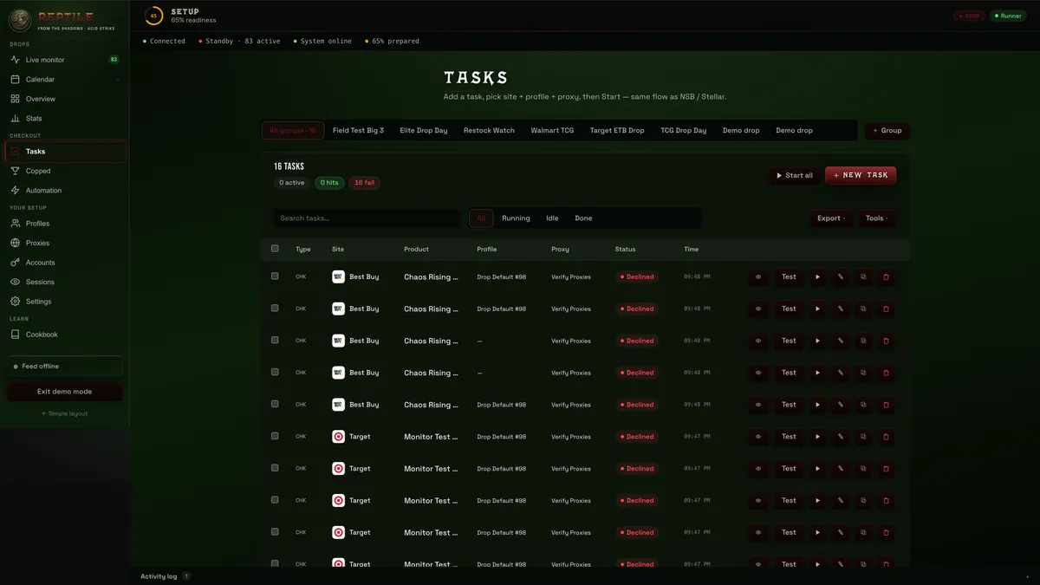The width and height of the screenshot is (1040, 585).
Task: Open Profiles under Your Setup
Action: [x=65, y=224]
